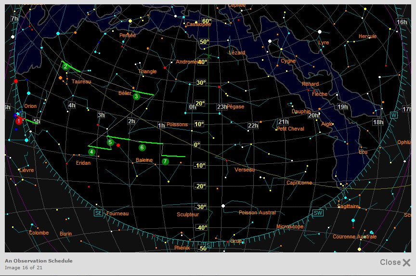
Task: Click the Sagittaire constellation label
Action: pos(348,207)
